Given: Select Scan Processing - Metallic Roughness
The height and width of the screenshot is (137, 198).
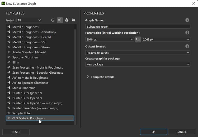Looking at the screenshot, I should (x=40, y=68).
